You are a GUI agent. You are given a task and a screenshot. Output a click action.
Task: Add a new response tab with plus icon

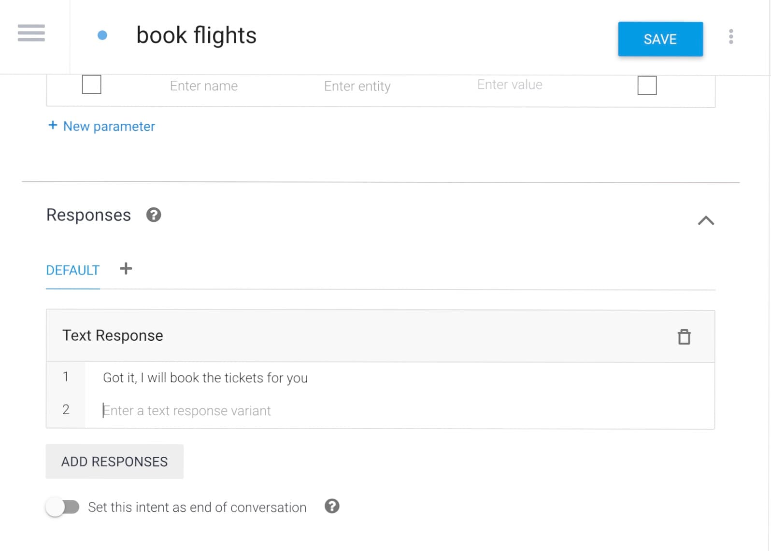(x=126, y=269)
